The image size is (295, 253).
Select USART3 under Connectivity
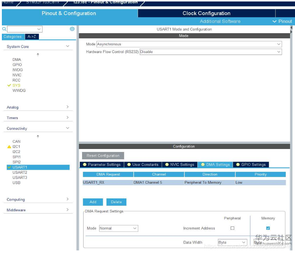click(x=20, y=177)
